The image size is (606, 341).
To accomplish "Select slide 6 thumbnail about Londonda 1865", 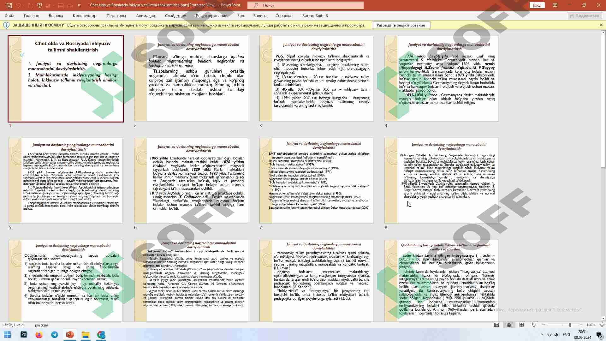I will coord(191,181).
